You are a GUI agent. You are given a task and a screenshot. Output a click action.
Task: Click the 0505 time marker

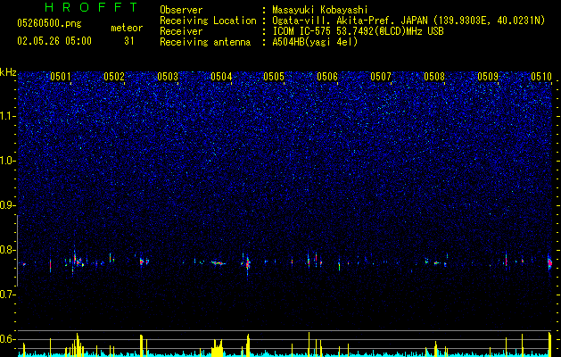[x=274, y=77]
